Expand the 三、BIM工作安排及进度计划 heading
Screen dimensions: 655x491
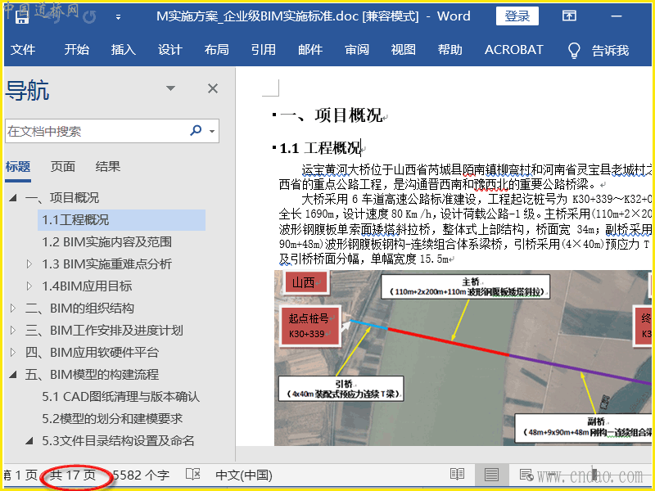12,331
